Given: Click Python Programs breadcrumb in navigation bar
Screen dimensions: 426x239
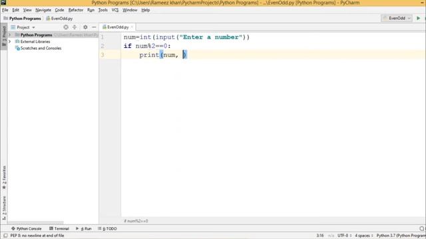Looking at the screenshot, I should pos(22,19).
